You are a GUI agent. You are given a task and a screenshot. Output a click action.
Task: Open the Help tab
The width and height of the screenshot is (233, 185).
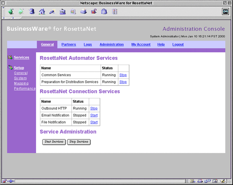(x=161, y=45)
